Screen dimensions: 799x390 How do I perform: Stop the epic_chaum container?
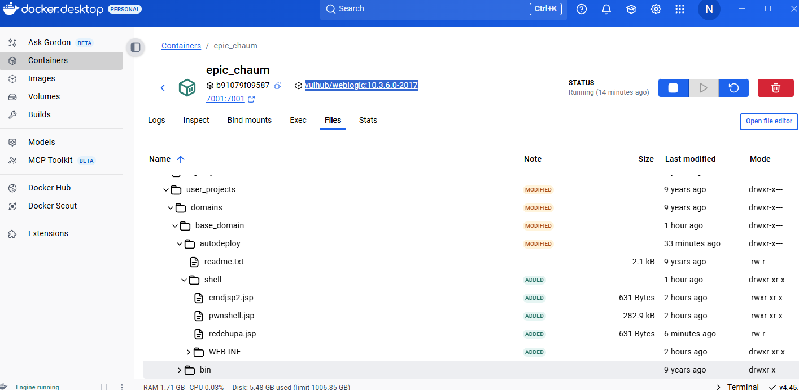(x=673, y=88)
